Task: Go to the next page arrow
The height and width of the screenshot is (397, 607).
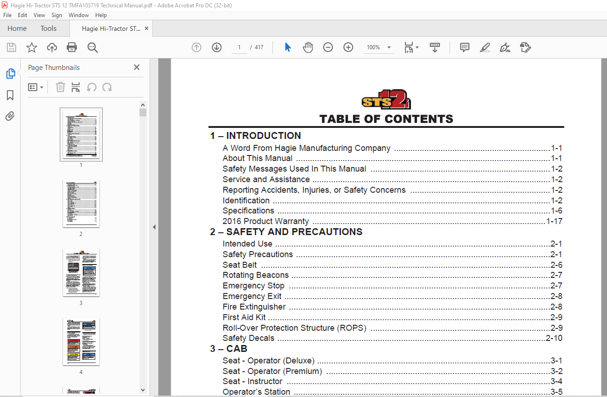Action: pos(217,47)
